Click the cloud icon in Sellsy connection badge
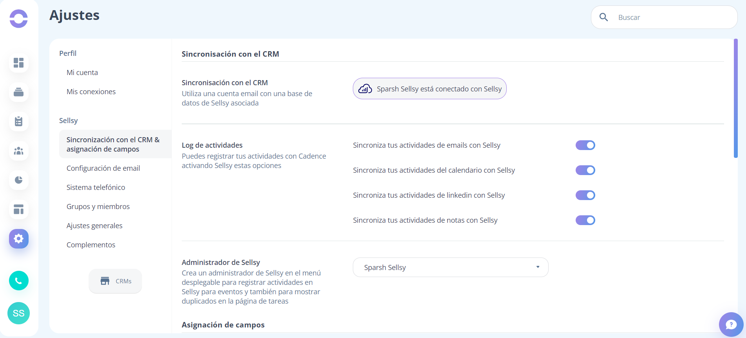This screenshot has height=338, width=746. (365, 89)
